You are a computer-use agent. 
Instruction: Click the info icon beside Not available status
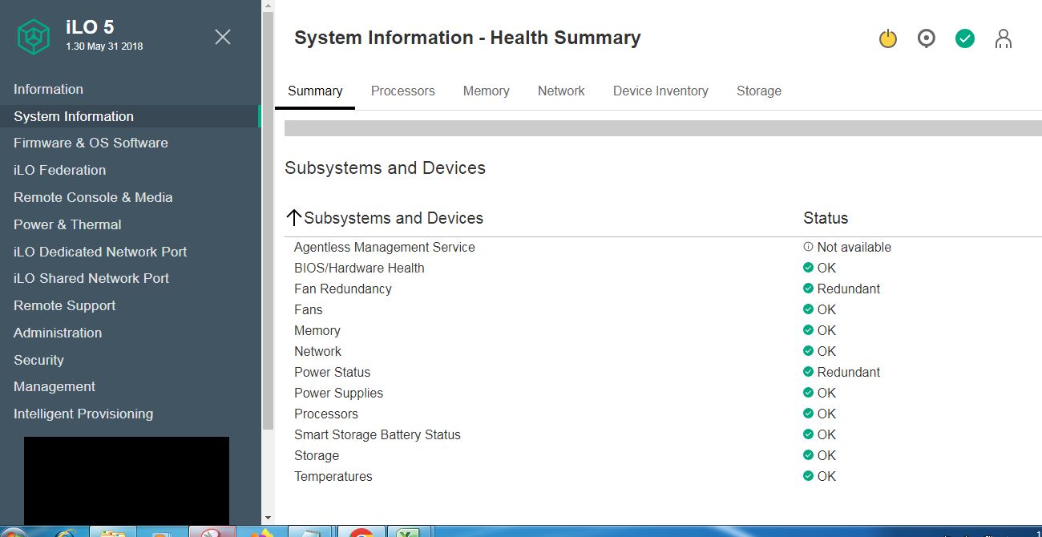coord(810,247)
